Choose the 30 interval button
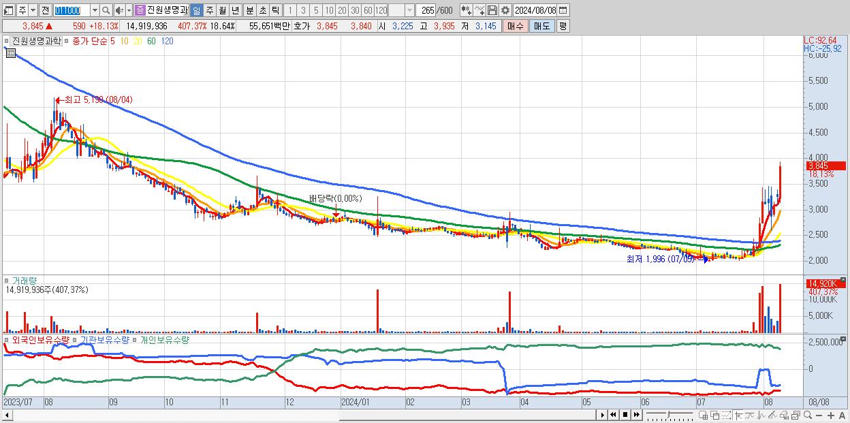The height and width of the screenshot is (423, 850). (355, 10)
